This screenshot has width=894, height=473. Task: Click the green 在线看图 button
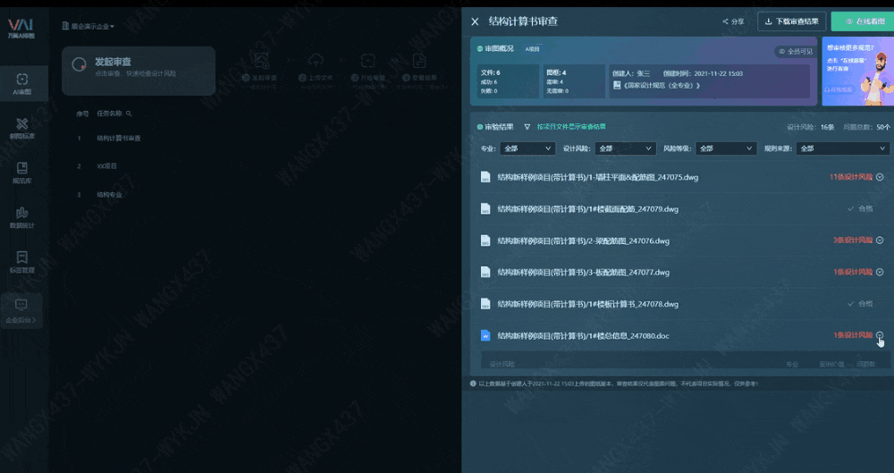coord(861,21)
